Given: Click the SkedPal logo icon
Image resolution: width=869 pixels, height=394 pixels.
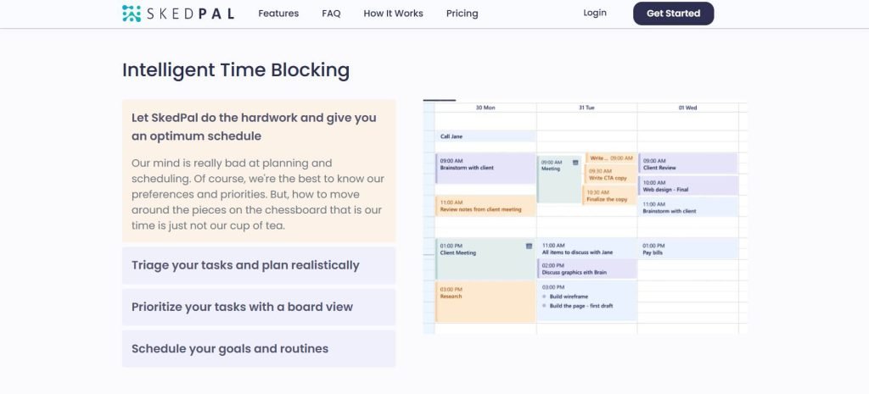Looking at the screenshot, I should click(x=132, y=14).
